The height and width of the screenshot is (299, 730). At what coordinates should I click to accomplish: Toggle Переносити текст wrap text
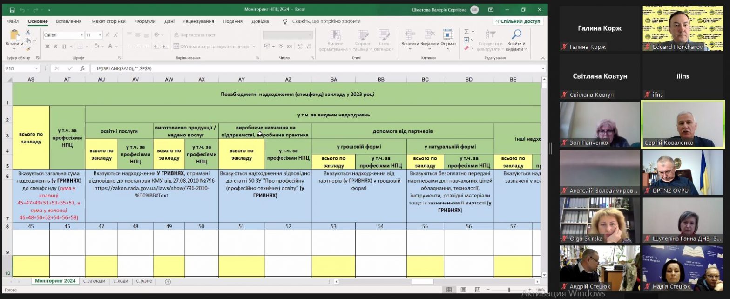pos(194,35)
